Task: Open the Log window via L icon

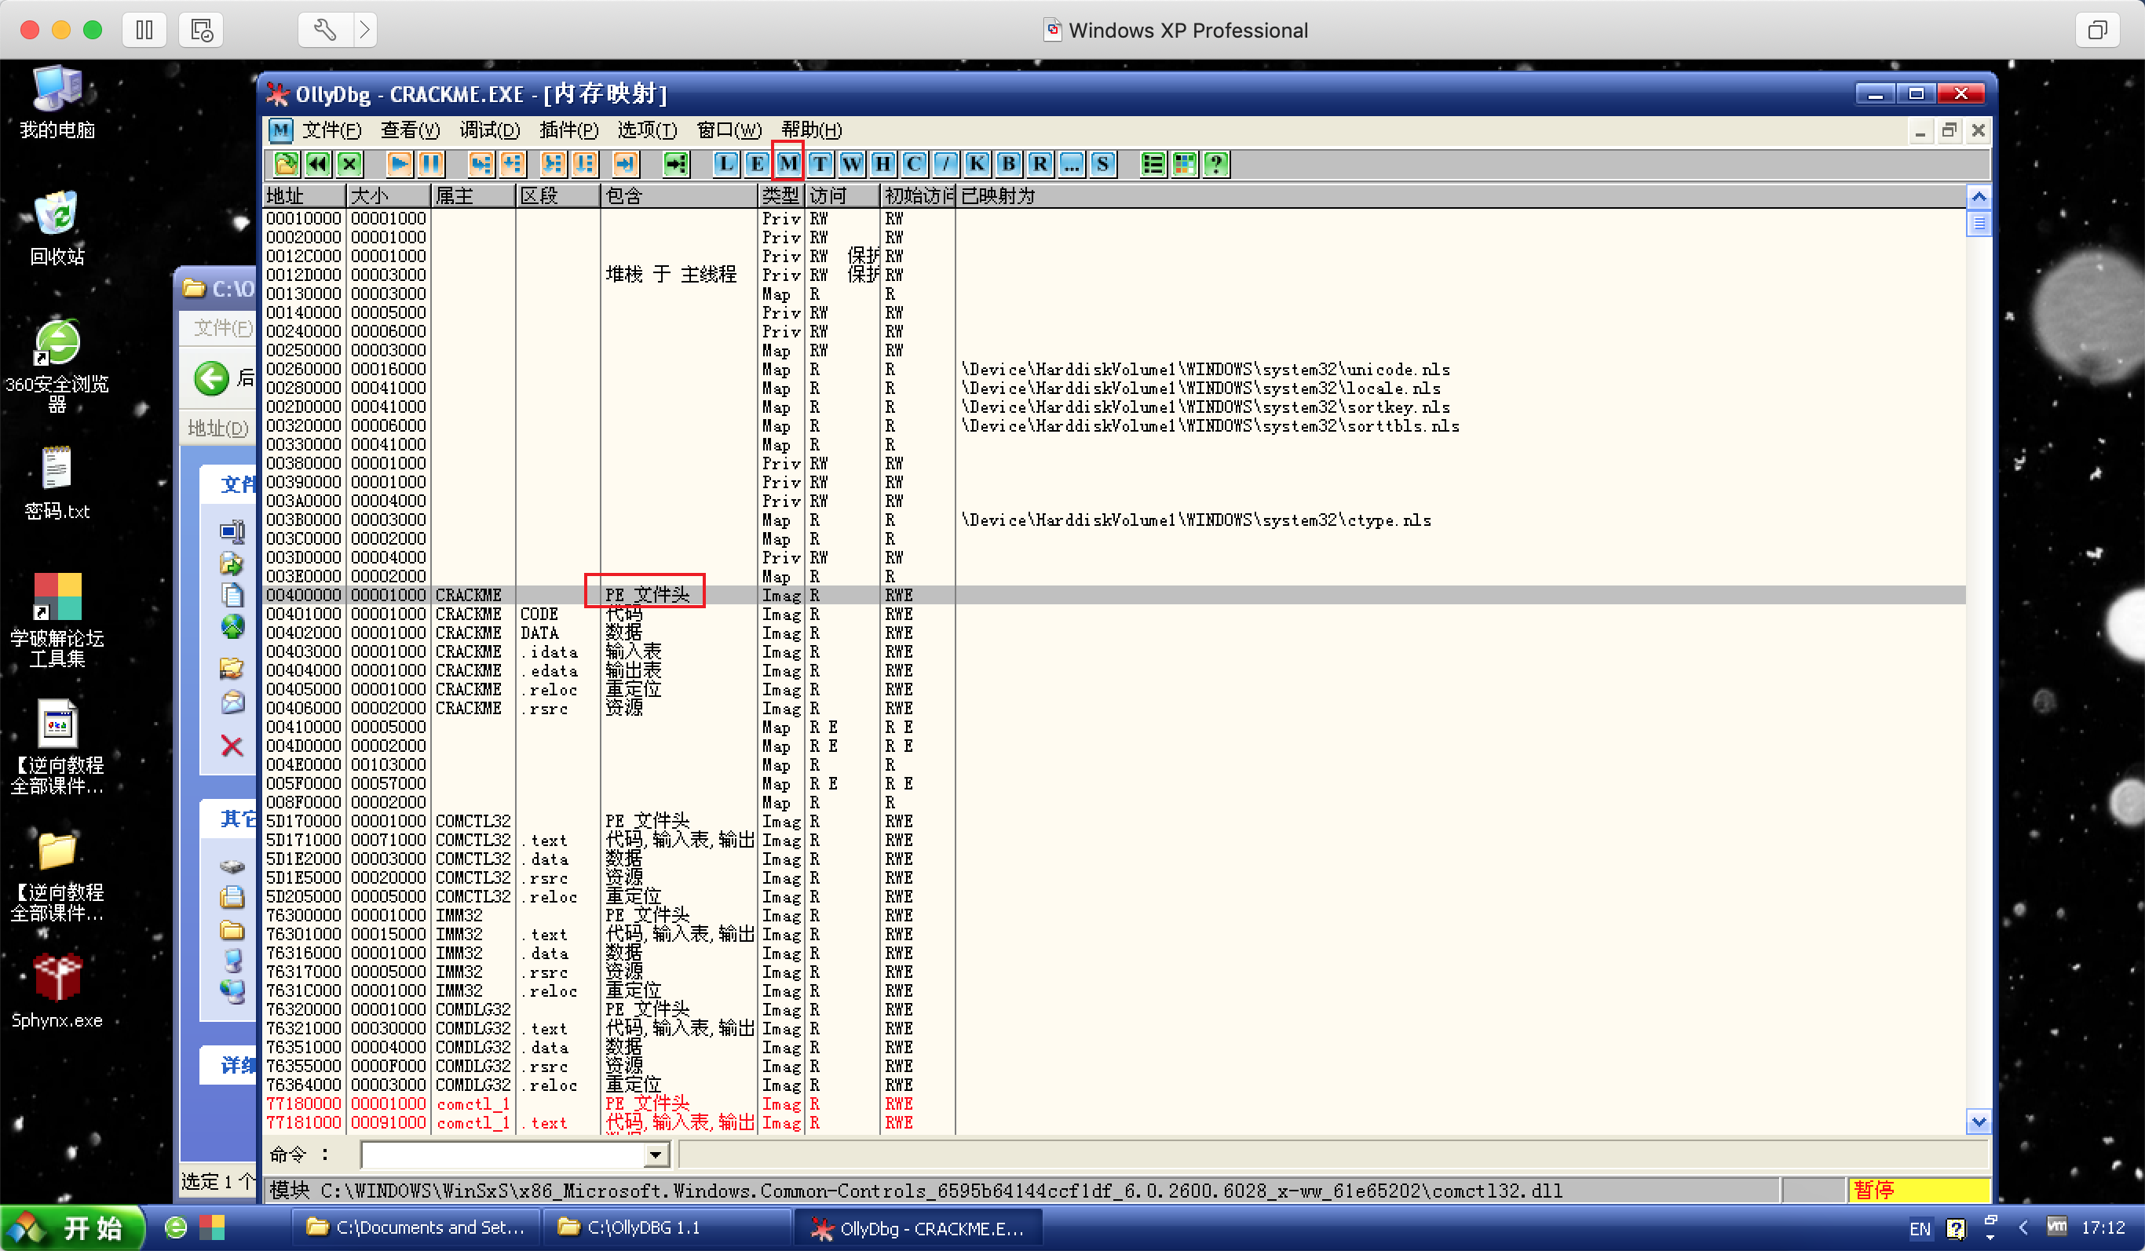Action: click(x=725, y=163)
